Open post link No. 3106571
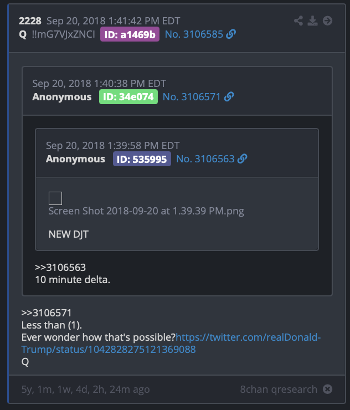This screenshot has height=410, width=350. point(192,97)
